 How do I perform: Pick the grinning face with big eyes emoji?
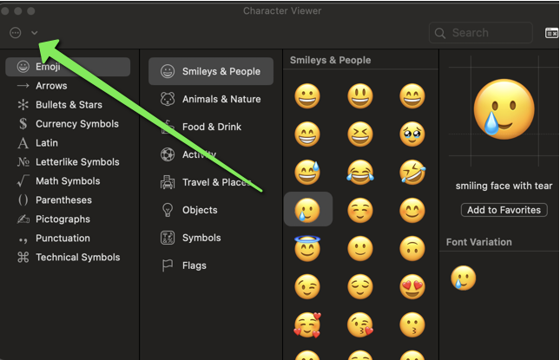[360, 96]
